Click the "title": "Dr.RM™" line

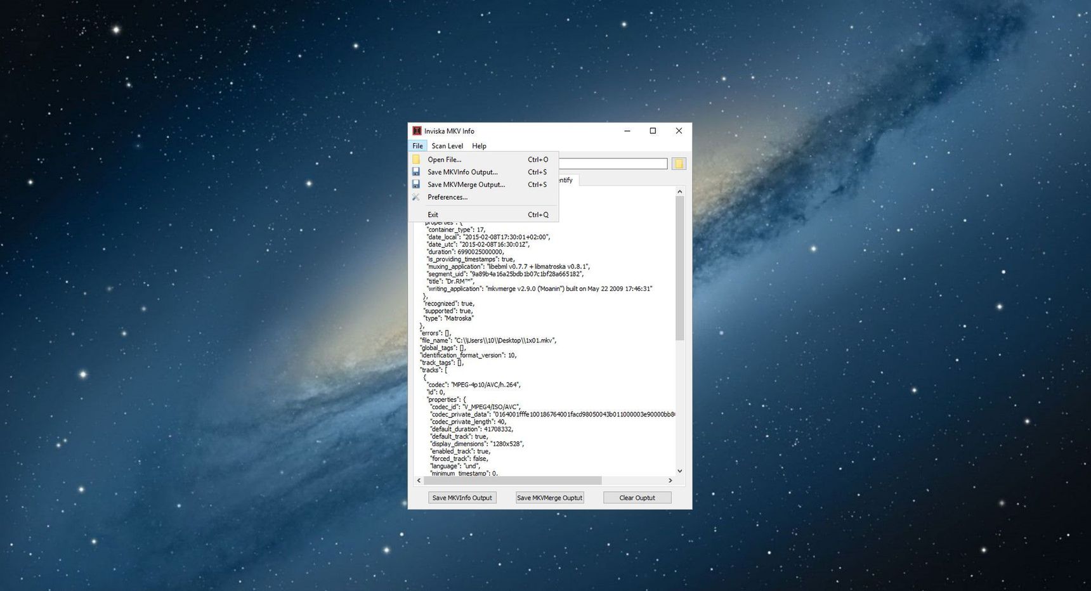pos(450,282)
